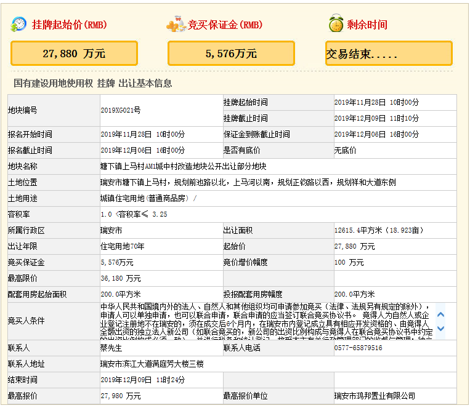Click the money-and-clock starting price icon
Viewport: 470px width, 408px height.
(x=19, y=25)
